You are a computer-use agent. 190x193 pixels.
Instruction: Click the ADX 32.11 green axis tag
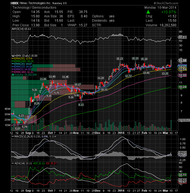[x=182, y=175]
